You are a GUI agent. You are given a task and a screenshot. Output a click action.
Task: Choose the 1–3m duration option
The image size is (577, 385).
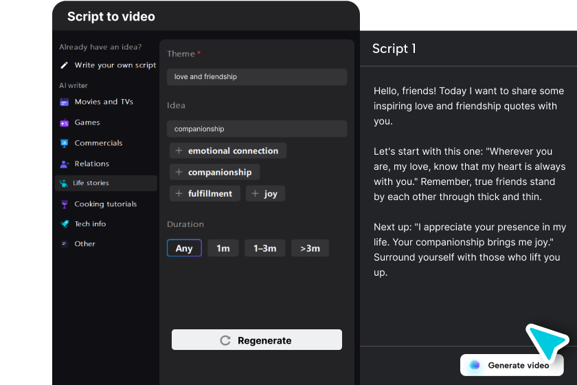click(265, 248)
